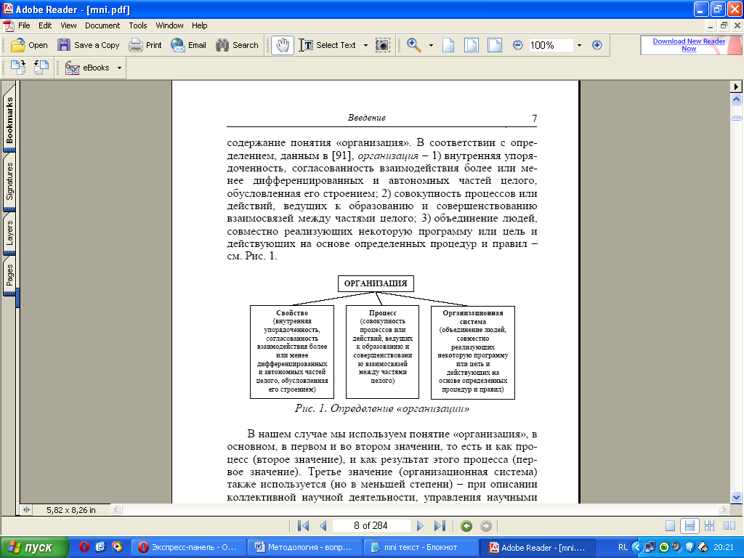Switch to Facing pages layout
The width and height of the screenshot is (744, 558).
coord(729,526)
